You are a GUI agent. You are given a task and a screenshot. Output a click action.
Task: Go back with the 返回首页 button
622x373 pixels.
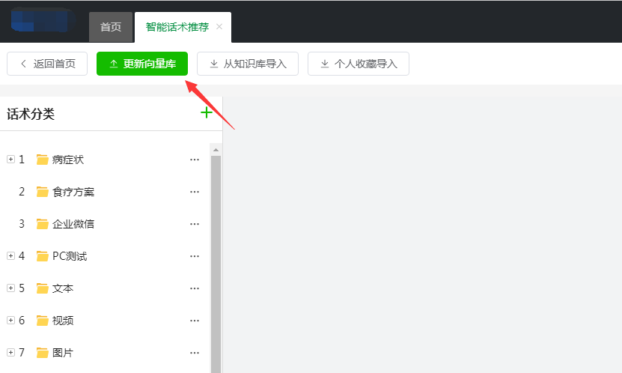pyautogui.click(x=47, y=64)
